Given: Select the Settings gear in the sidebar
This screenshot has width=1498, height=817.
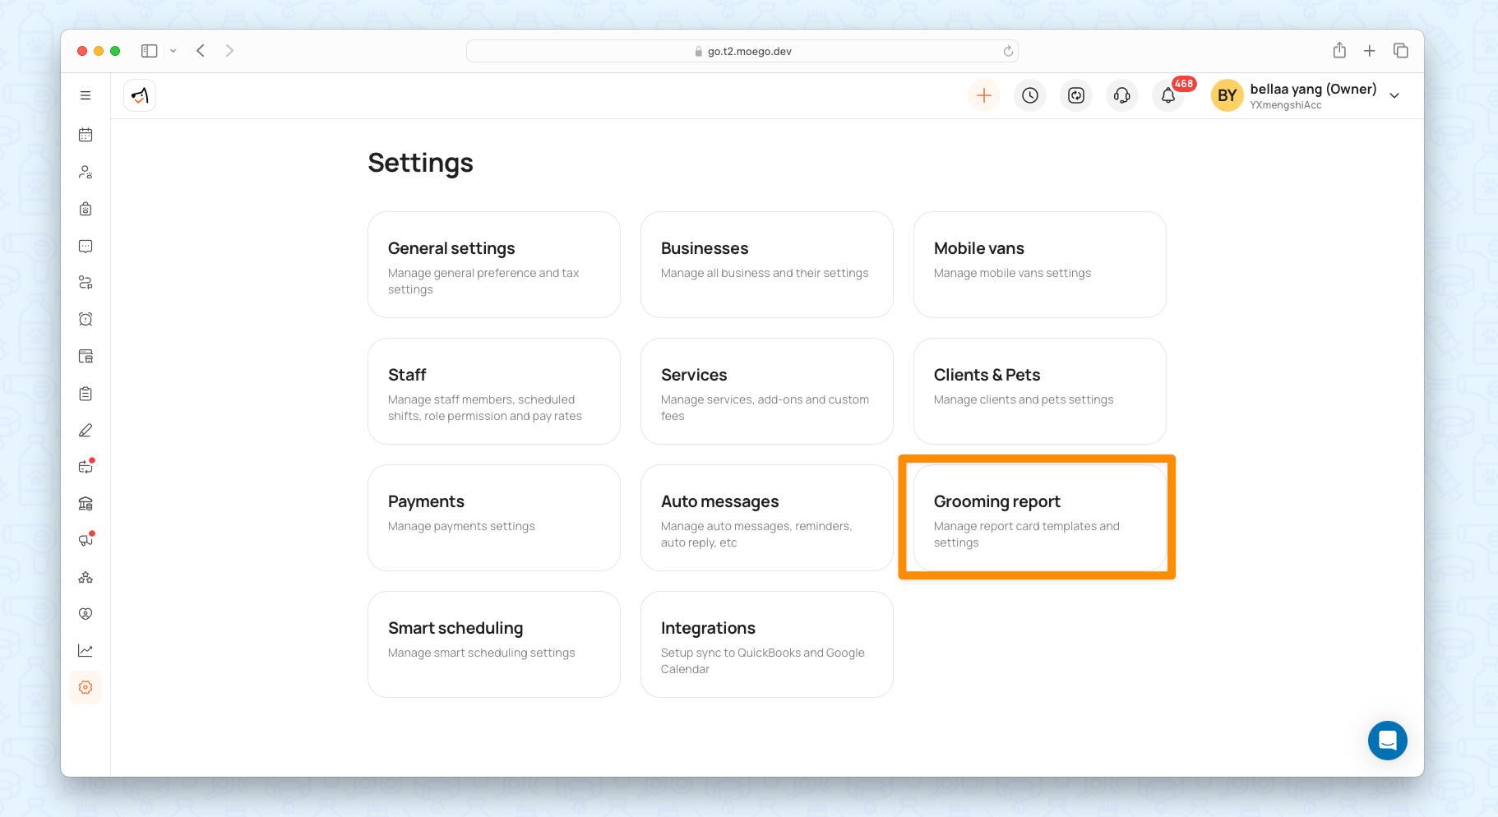Looking at the screenshot, I should pos(86,687).
